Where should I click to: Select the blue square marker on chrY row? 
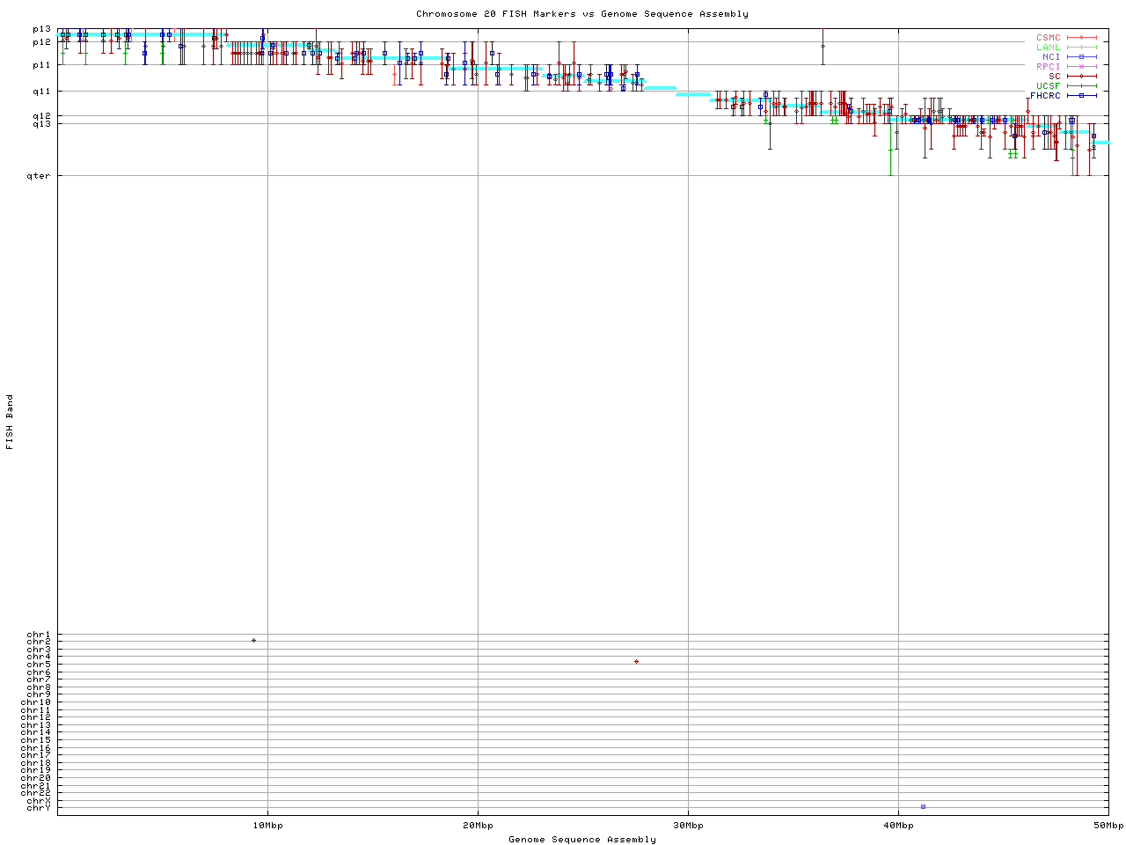(x=923, y=806)
